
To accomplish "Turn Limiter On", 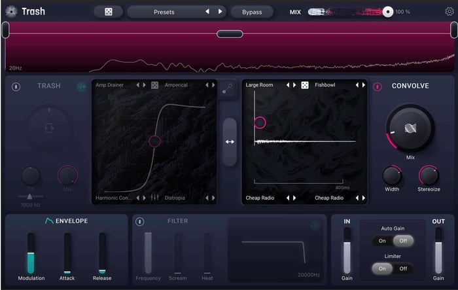I will 382,268.
